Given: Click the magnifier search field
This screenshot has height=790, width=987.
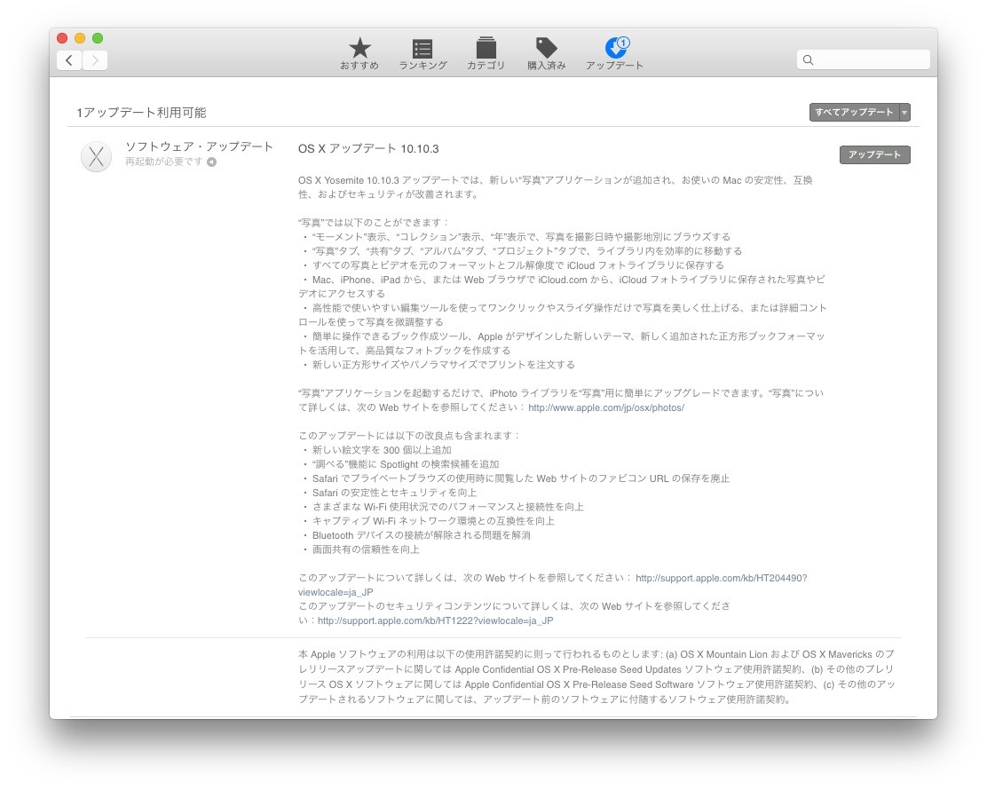Looking at the screenshot, I should pos(863,59).
